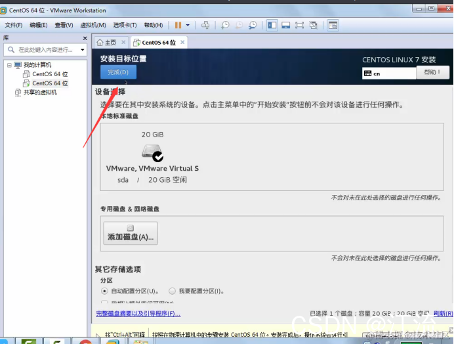Click the shared VMs icon beside 共享的虚拟机

click(18, 93)
